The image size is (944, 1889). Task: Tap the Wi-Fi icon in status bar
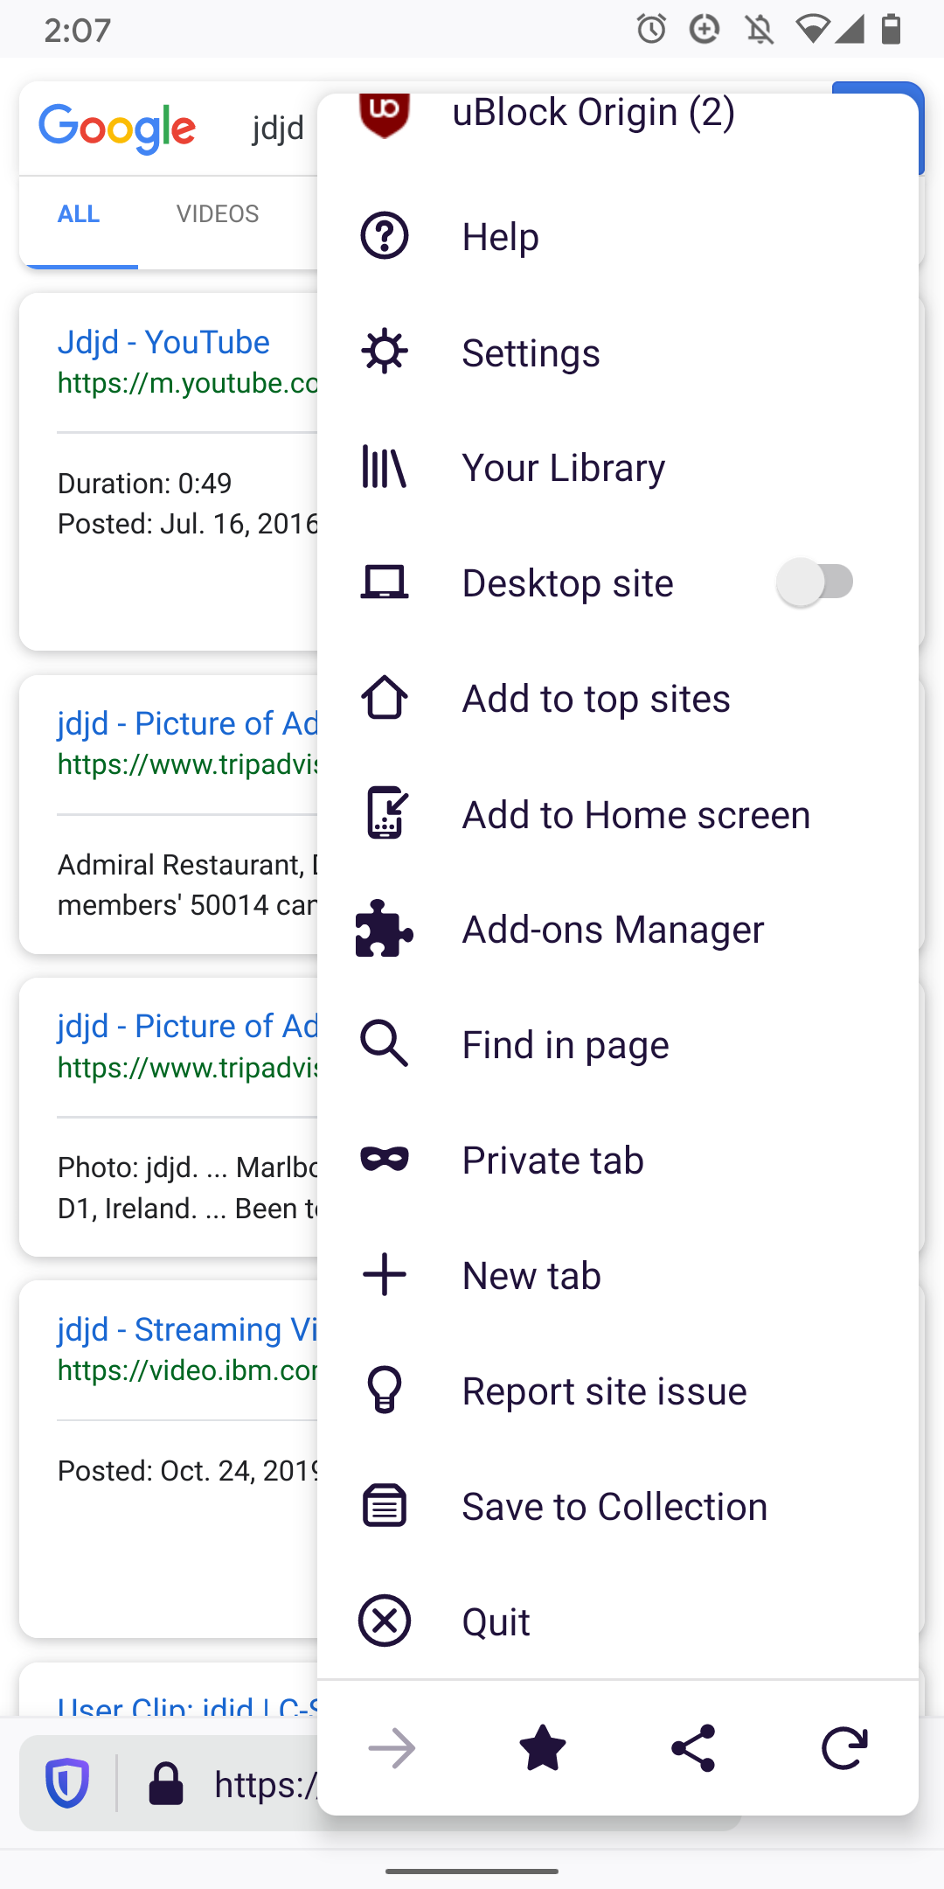click(x=813, y=30)
